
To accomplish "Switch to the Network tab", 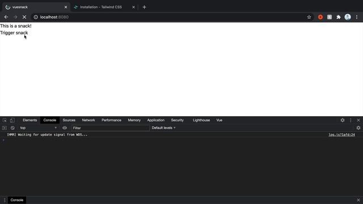I will (x=88, y=120).
